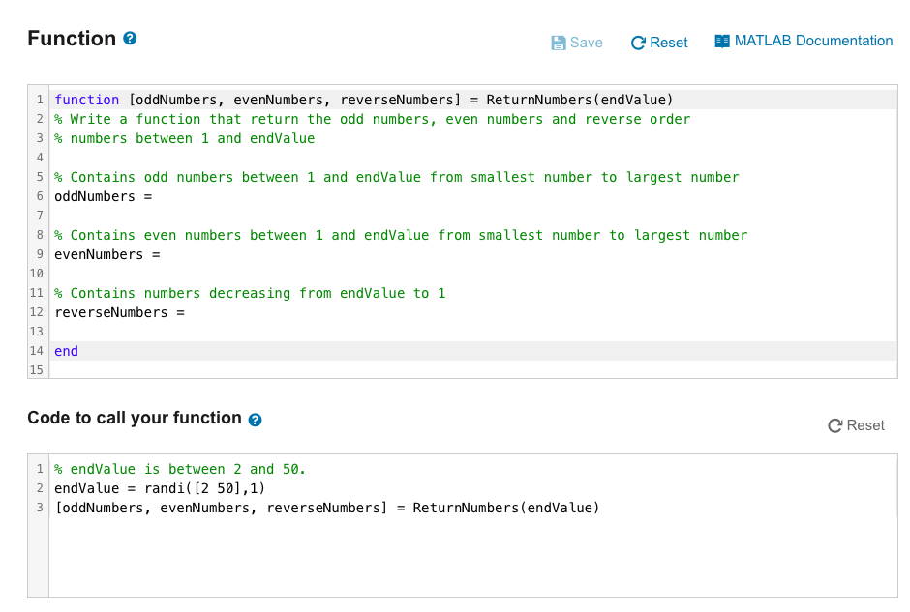The height and width of the screenshot is (612, 910).
Task: Place cursor after 'evenNumbers =' on line 9
Action: point(163,254)
